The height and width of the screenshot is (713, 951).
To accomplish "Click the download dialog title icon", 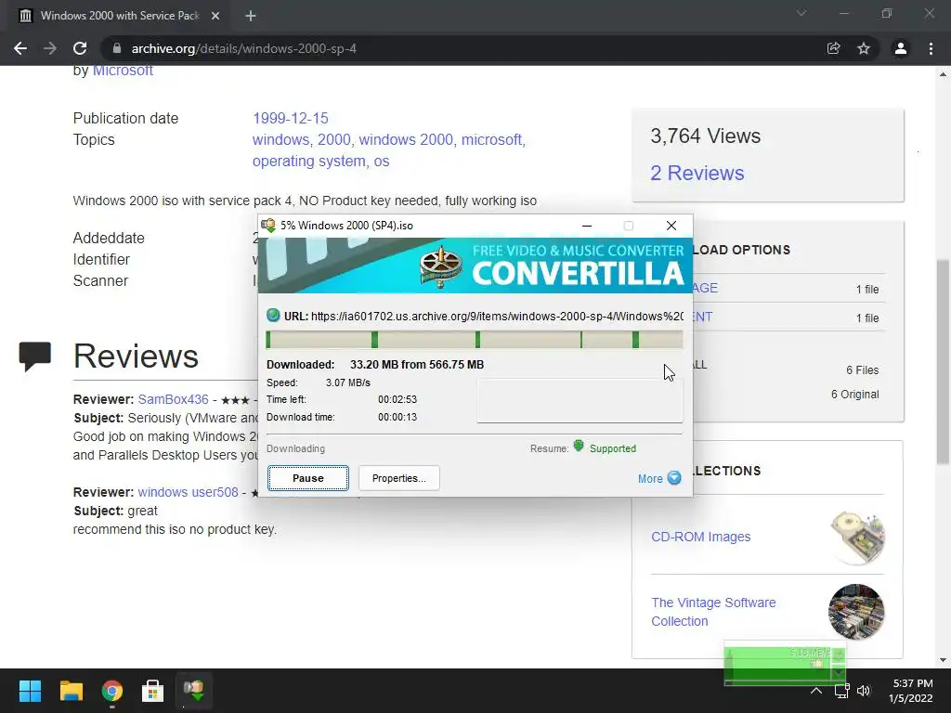I will (x=268, y=225).
